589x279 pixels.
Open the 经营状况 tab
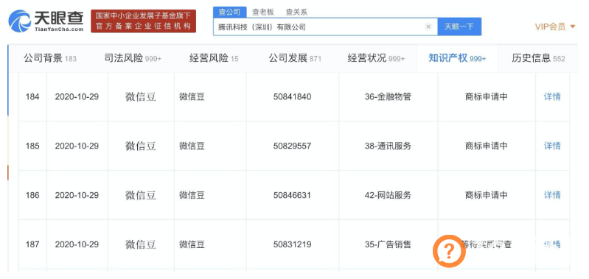click(377, 58)
